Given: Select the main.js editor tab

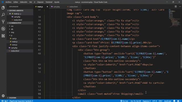Looking at the screenshot, I should coord(40,7).
